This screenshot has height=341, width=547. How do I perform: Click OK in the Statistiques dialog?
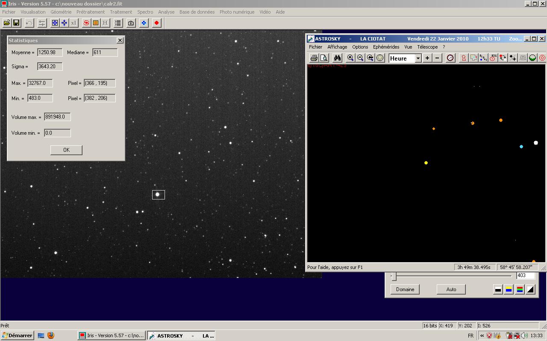[x=66, y=150]
